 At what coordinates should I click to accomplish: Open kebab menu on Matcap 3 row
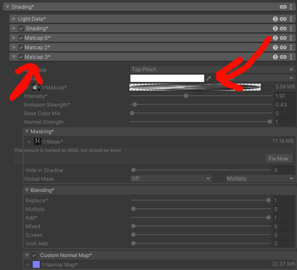pyautogui.click(x=291, y=57)
